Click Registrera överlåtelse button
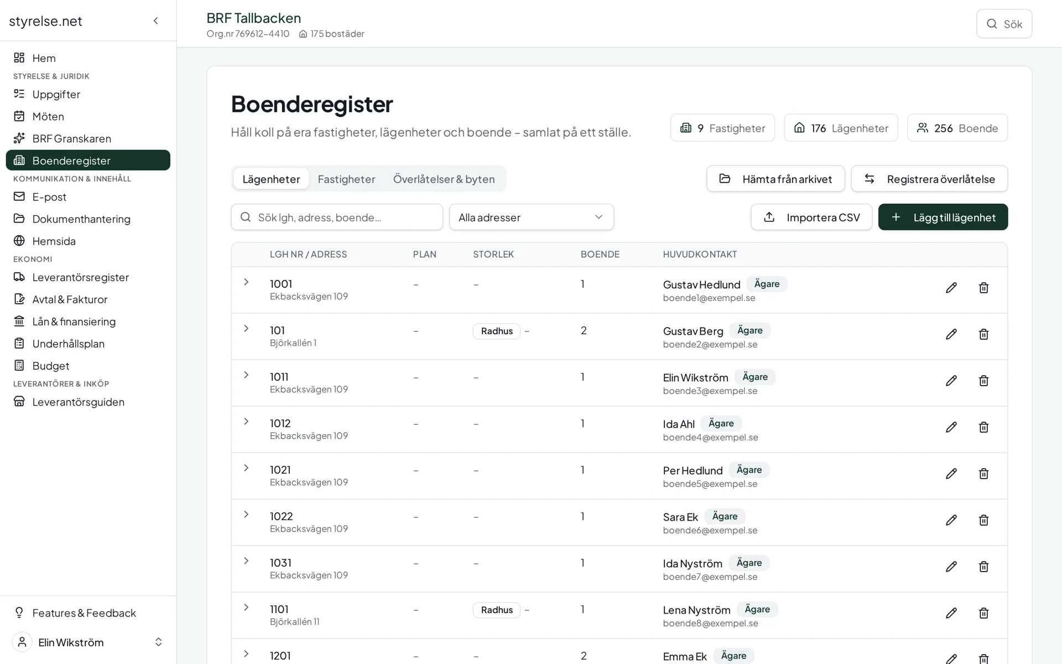 (x=929, y=179)
